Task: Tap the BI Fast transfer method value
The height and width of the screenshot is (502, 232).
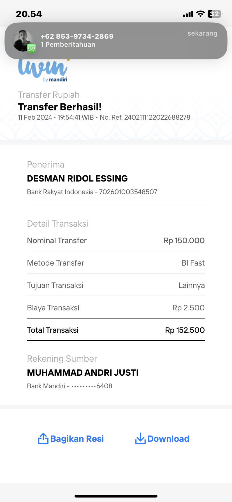Action: tap(193, 263)
